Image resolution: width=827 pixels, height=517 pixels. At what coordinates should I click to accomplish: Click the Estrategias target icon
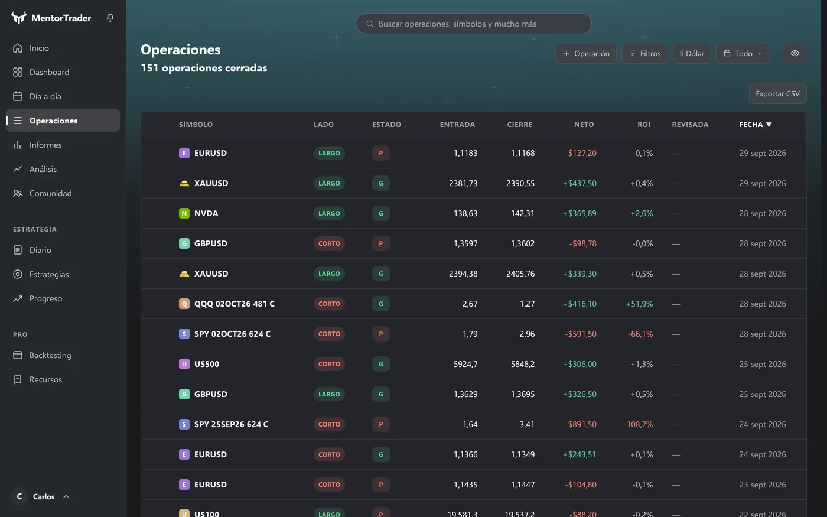18,274
